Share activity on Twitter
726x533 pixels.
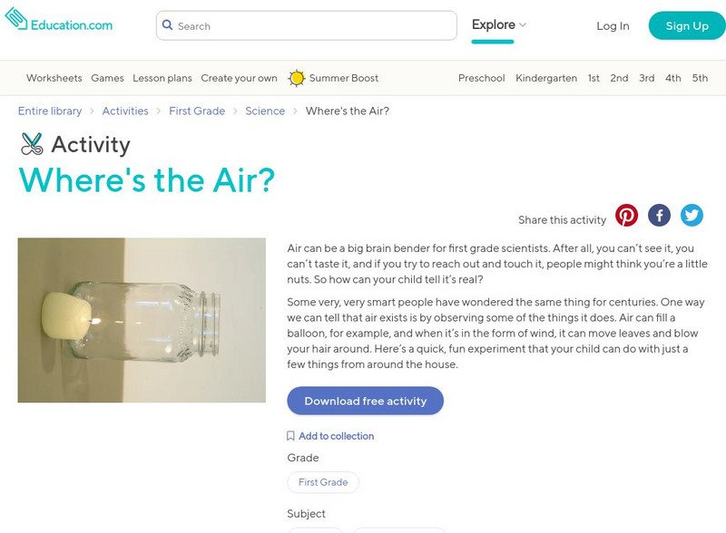coord(692,215)
